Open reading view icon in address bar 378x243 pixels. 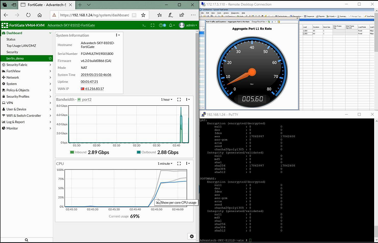tap(134, 15)
